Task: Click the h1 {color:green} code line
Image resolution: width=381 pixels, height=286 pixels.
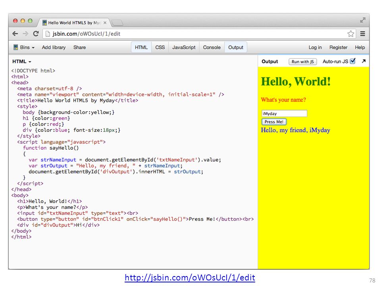Action: 46,118
